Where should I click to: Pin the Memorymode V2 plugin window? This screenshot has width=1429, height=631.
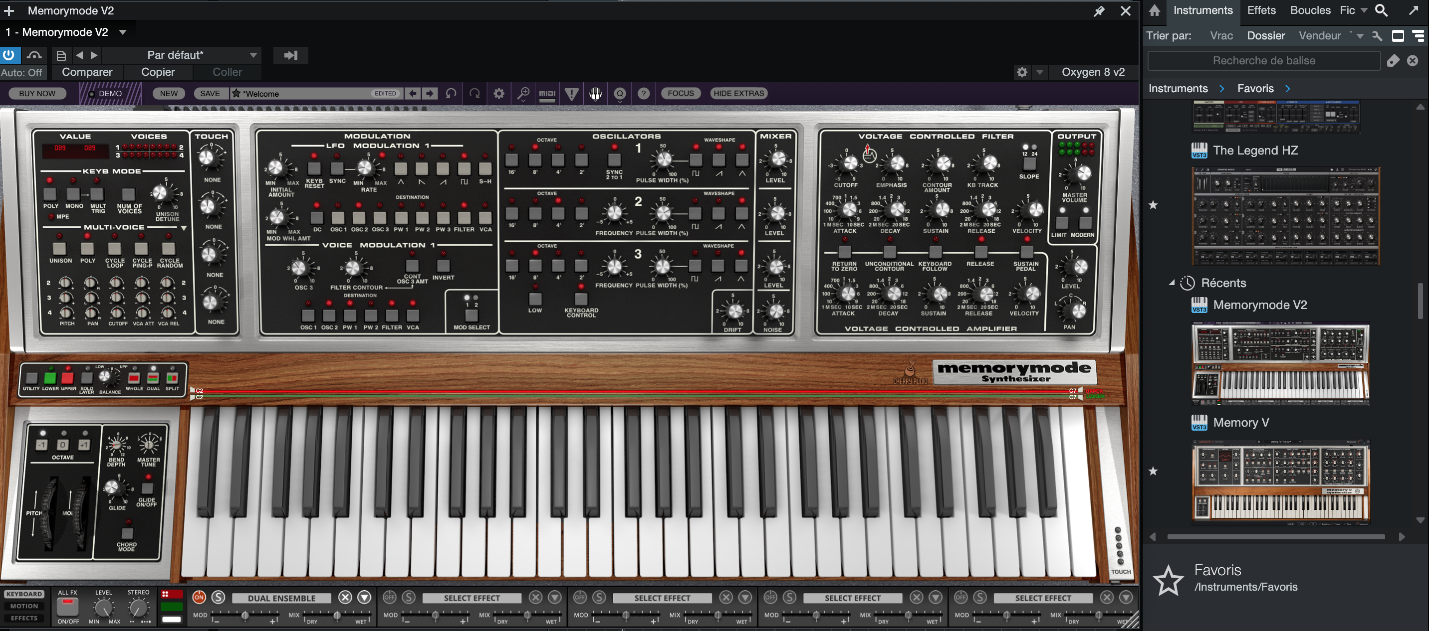[1098, 11]
